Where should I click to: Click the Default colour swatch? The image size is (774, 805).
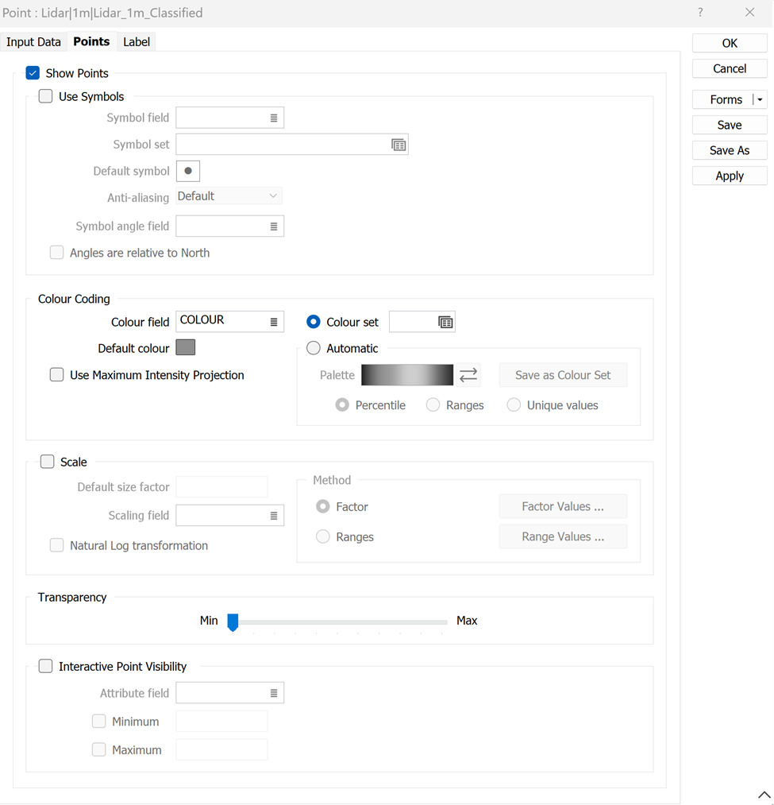coord(185,346)
